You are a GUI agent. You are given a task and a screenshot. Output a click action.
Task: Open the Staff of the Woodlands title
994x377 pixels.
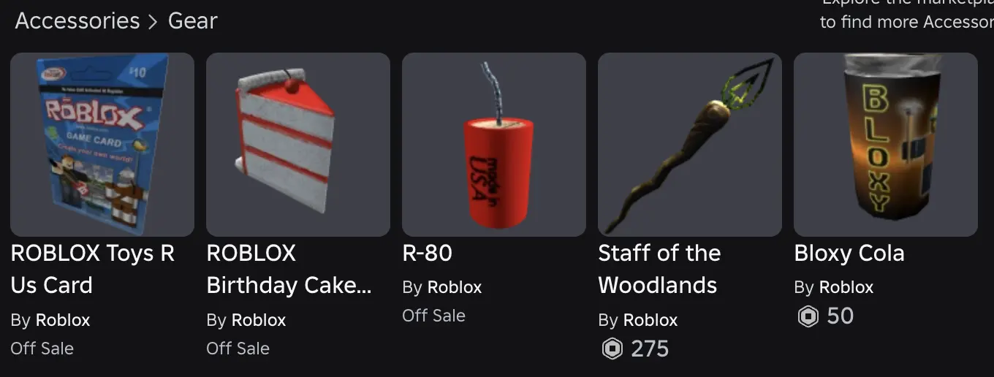click(659, 269)
